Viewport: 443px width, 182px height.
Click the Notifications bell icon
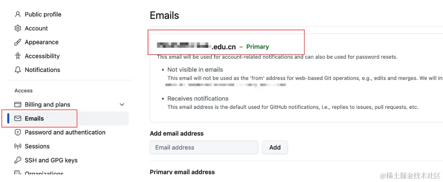click(x=17, y=70)
